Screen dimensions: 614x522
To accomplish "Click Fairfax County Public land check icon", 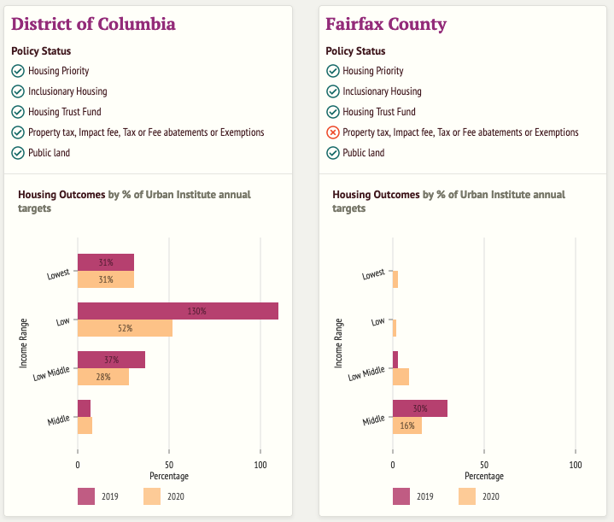I will (x=332, y=153).
